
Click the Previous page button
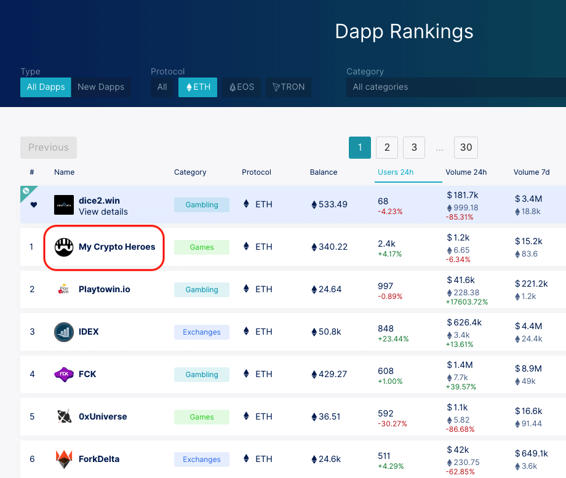point(49,147)
